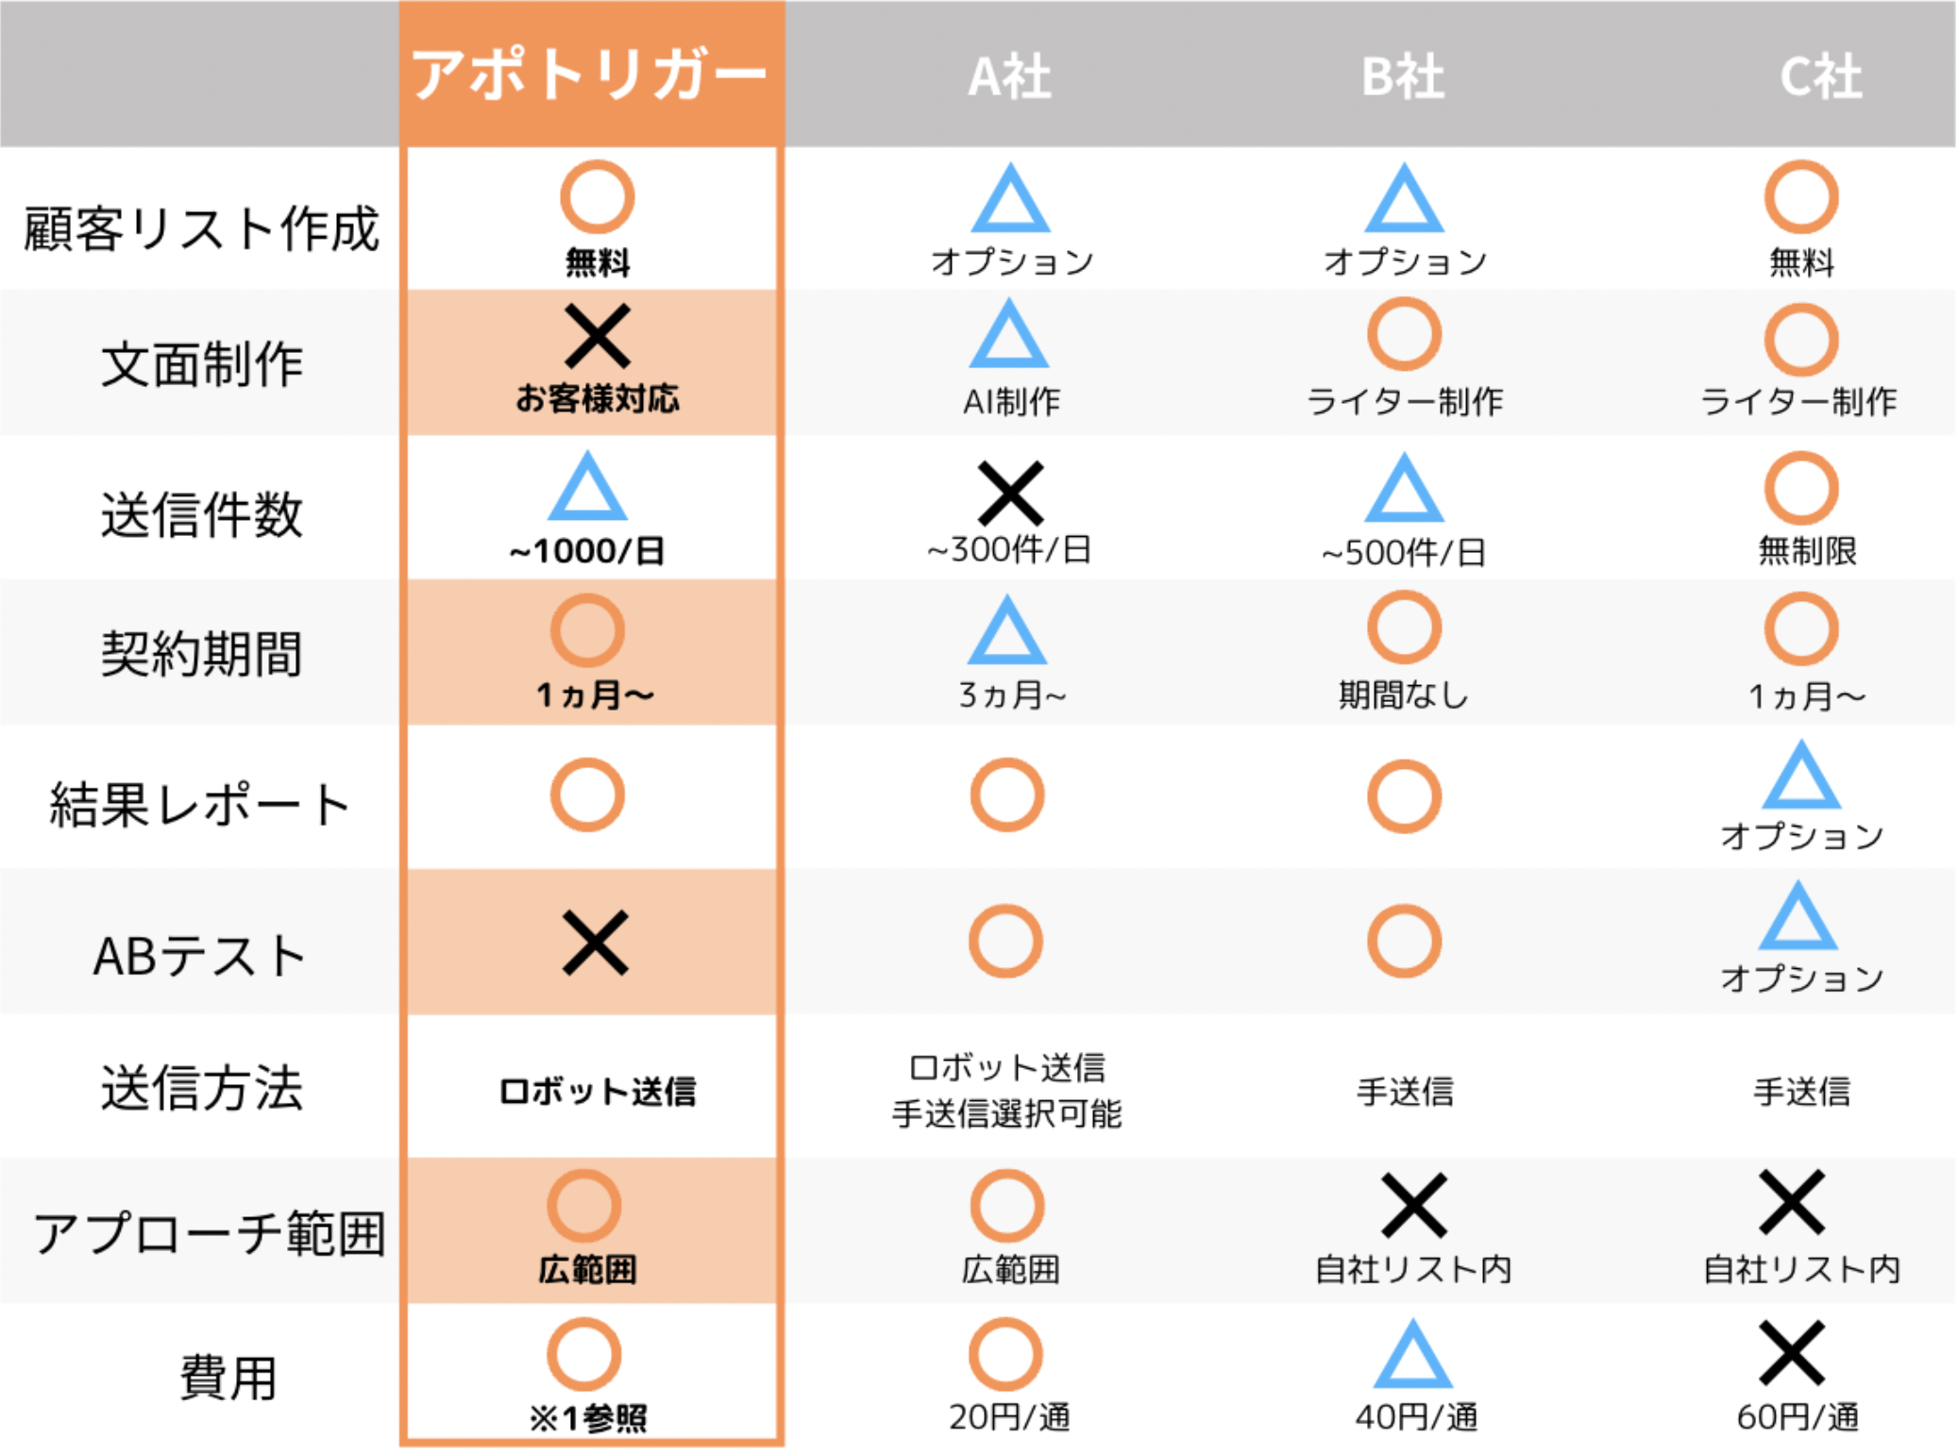Select the C社 column header
1958x1455 pixels.
tap(1820, 76)
